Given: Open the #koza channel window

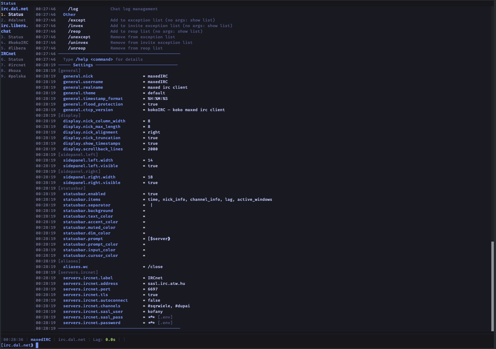Looking at the screenshot, I should coord(14,71).
